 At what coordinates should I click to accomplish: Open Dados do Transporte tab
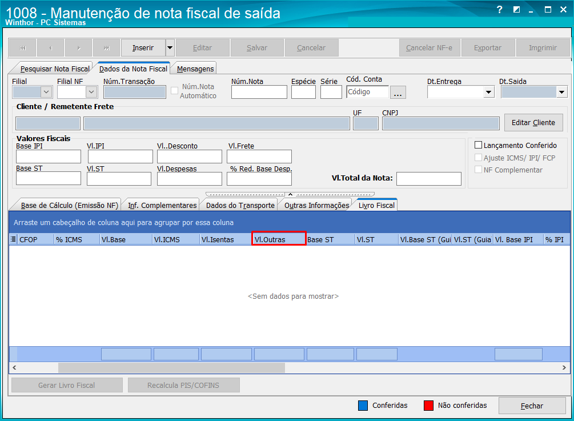[240, 206]
